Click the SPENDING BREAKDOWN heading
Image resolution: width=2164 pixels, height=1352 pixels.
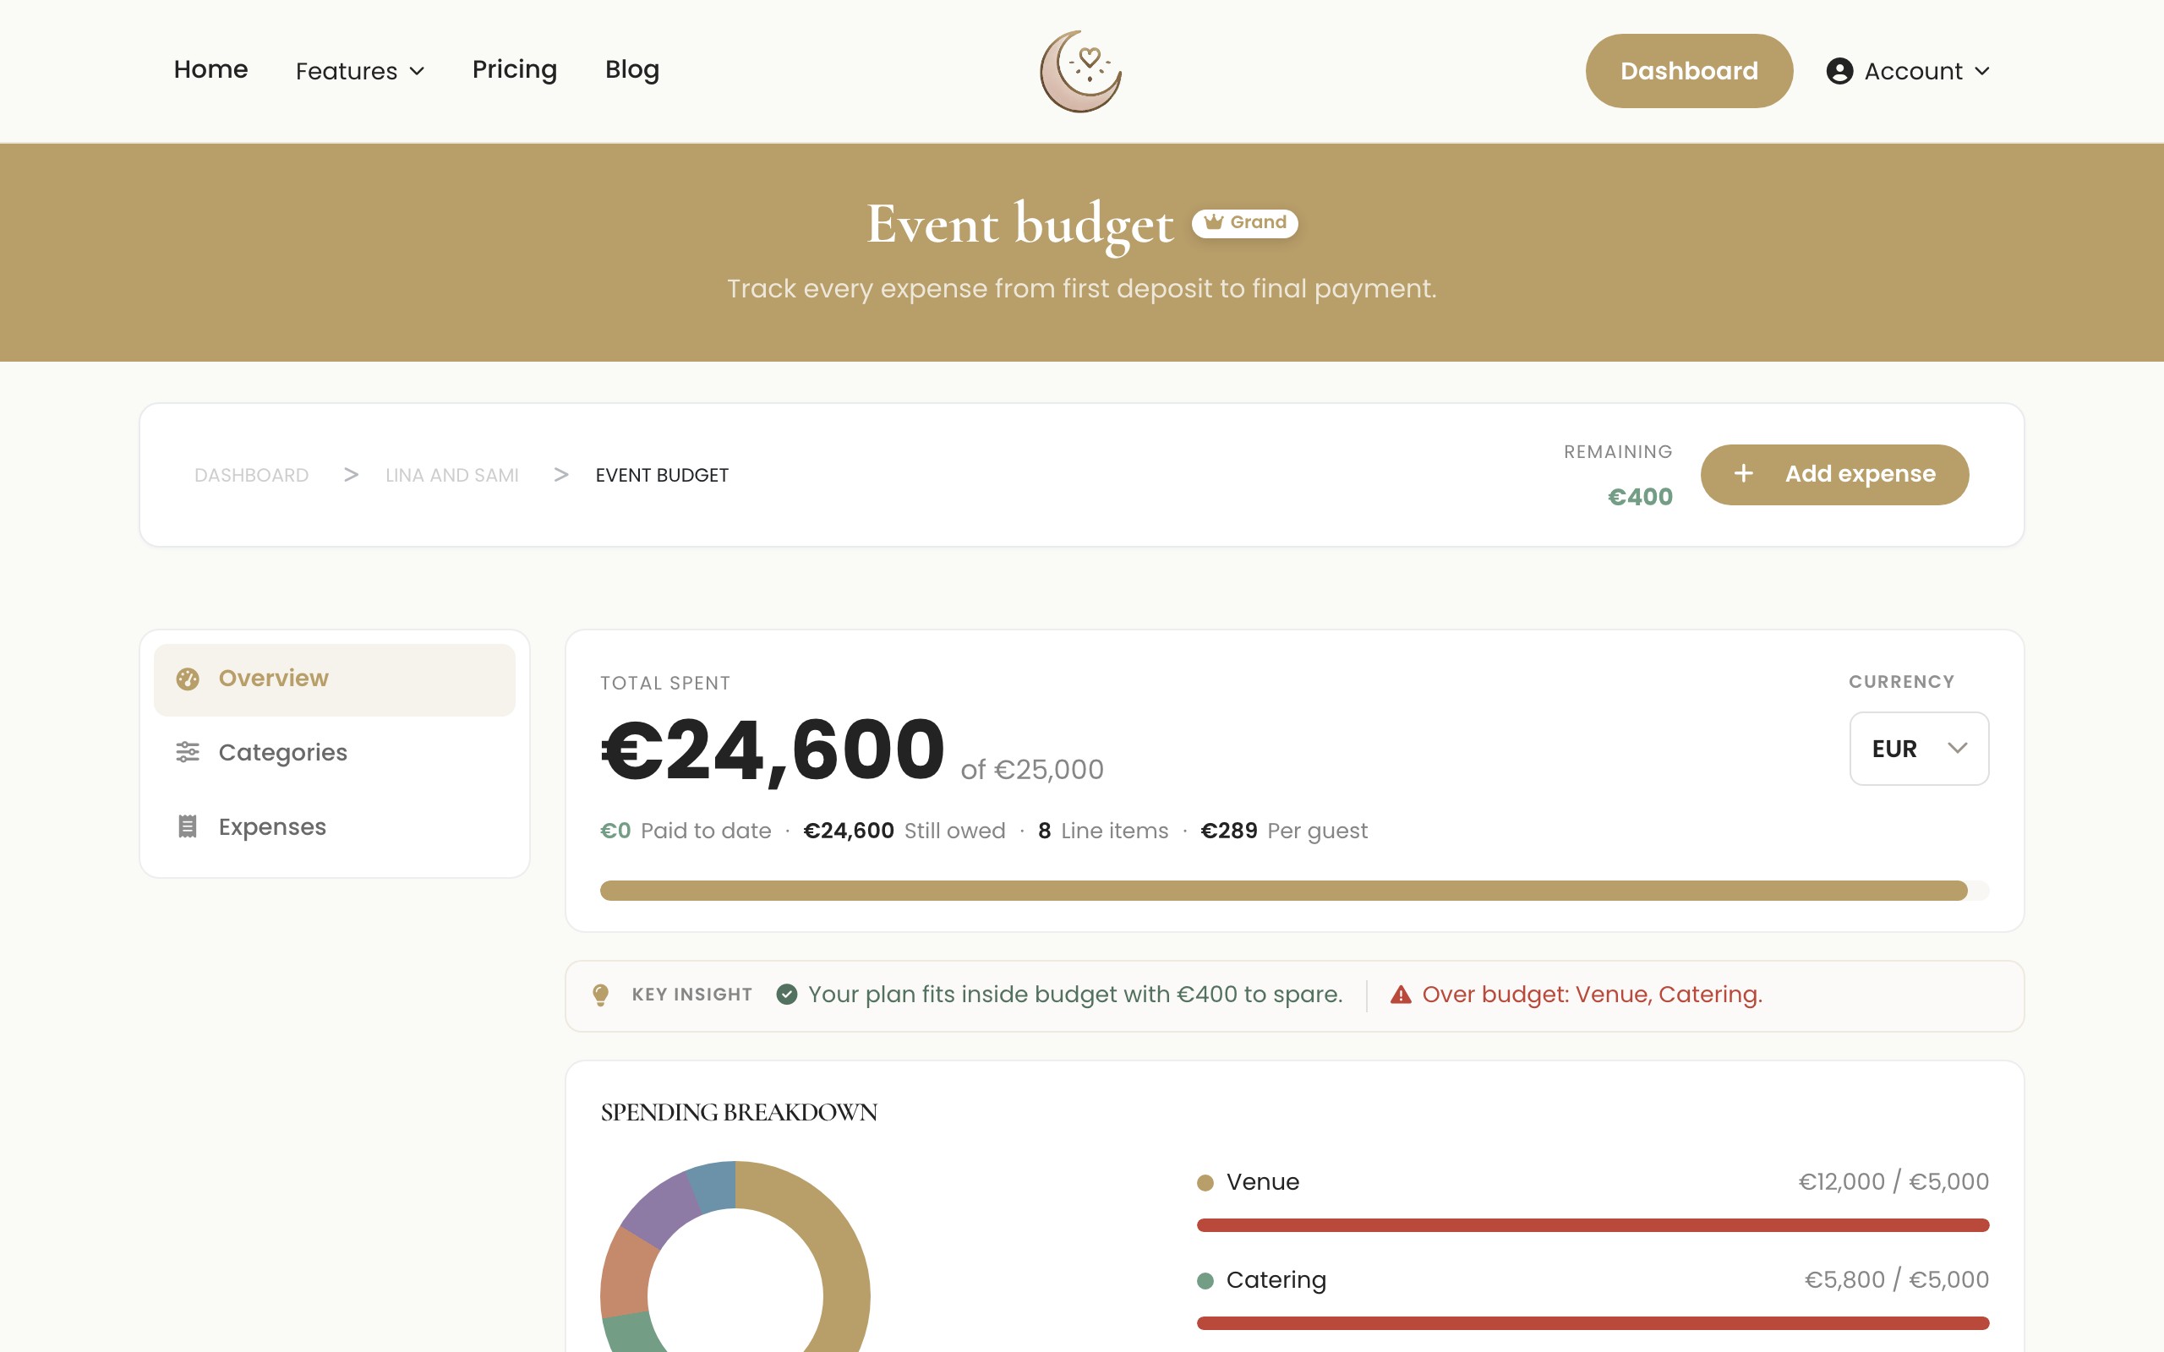739,1112
